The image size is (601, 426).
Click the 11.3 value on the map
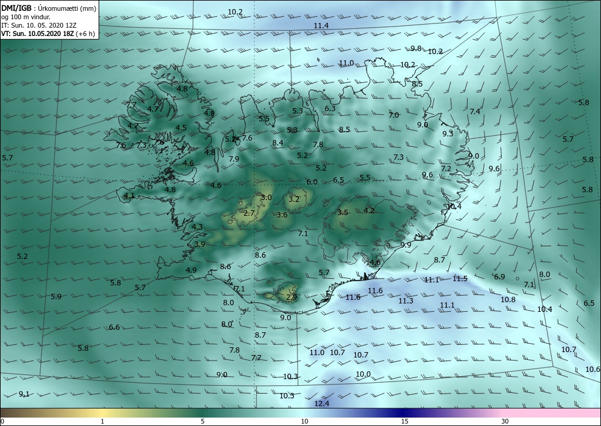(406, 301)
